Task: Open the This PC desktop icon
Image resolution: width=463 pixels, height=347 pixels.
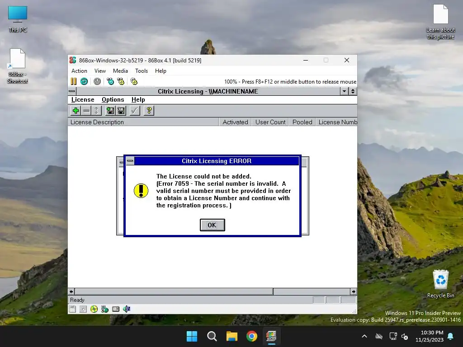Action: click(x=18, y=19)
